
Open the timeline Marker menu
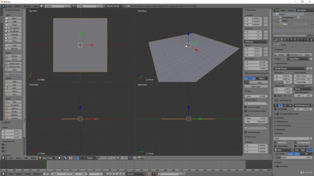point(19,174)
